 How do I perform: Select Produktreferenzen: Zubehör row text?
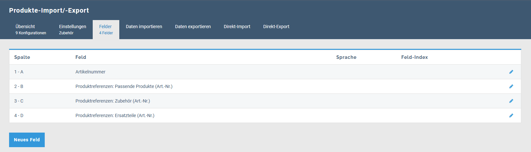pos(113,101)
